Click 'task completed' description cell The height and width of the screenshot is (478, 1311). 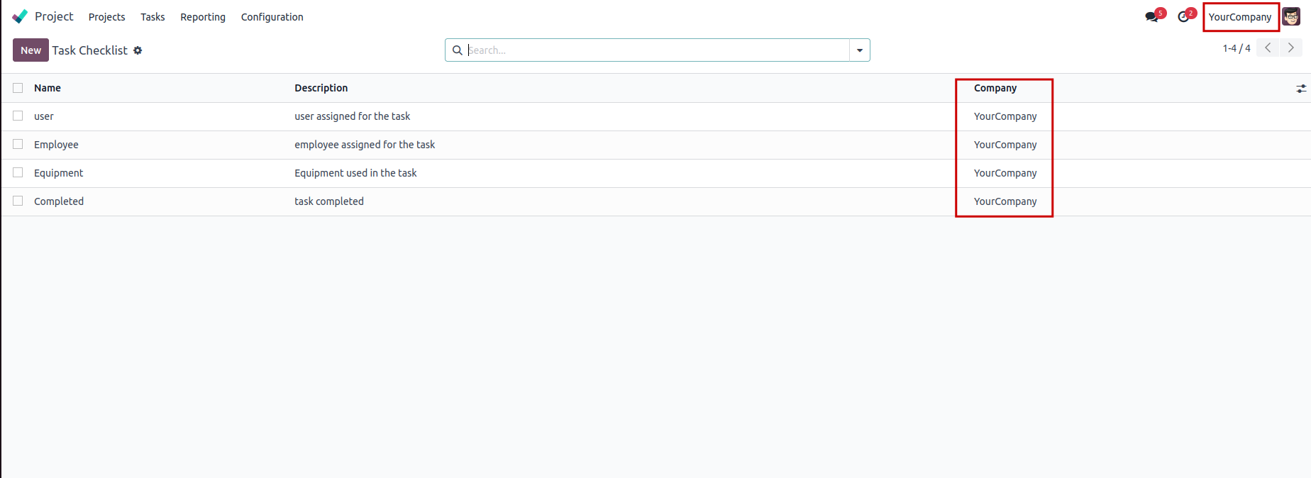(x=329, y=201)
